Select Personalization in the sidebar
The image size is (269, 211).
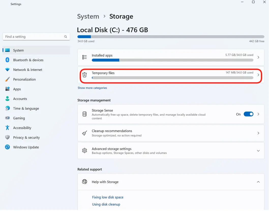click(x=36, y=79)
